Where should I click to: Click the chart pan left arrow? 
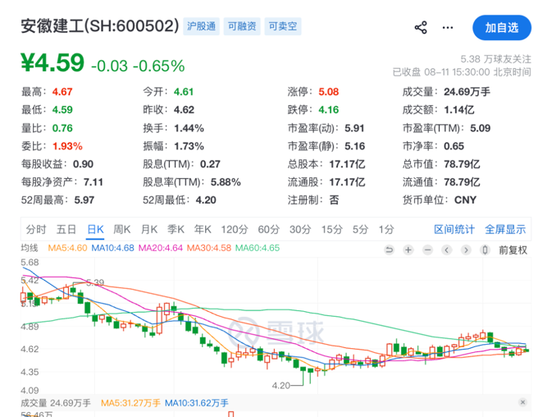click(447, 250)
